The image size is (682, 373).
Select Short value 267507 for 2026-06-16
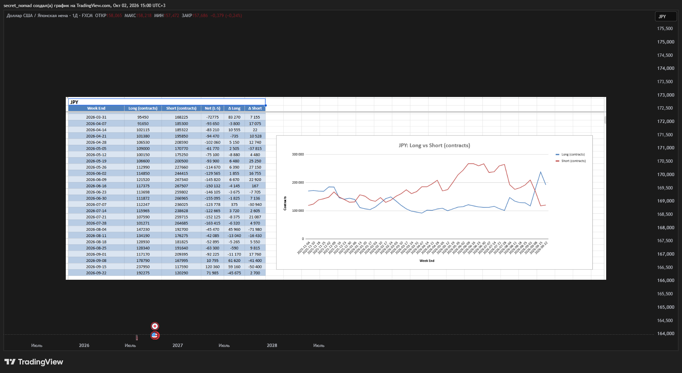(181, 186)
